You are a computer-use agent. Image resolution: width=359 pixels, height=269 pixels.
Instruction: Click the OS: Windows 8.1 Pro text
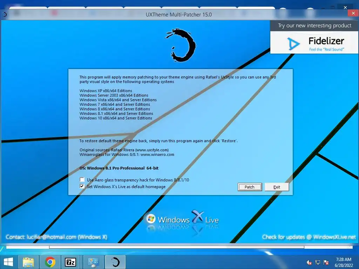(x=119, y=168)
